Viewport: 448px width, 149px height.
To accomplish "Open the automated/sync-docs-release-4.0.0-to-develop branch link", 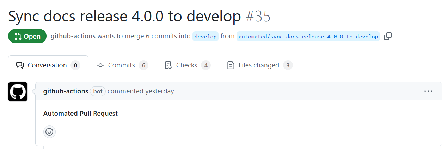I will pyautogui.click(x=308, y=37).
